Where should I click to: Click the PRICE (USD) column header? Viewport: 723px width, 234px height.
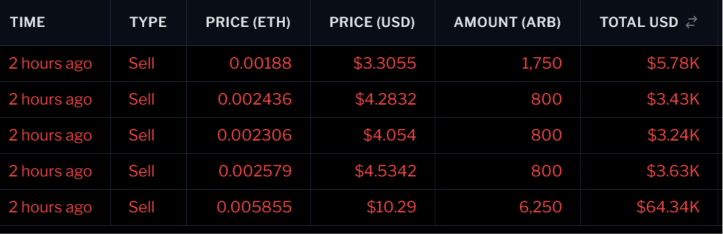point(372,22)
